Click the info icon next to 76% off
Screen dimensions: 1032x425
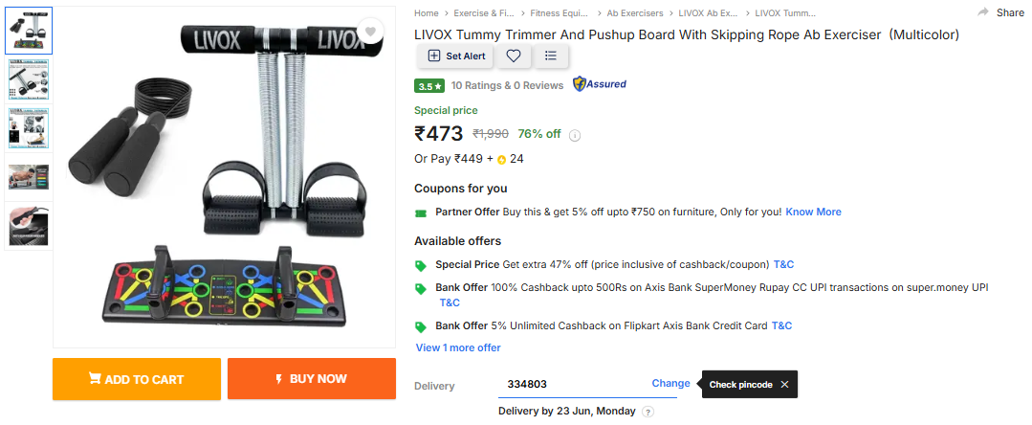coord(575,135)
